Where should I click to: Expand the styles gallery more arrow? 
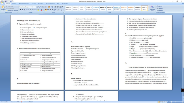[x=149, y=10]
